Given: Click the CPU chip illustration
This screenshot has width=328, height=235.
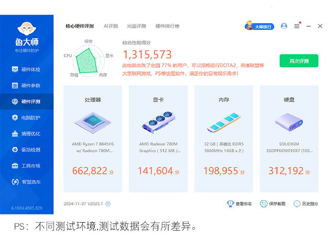Looking at the screenshot, I should (93, 122).
